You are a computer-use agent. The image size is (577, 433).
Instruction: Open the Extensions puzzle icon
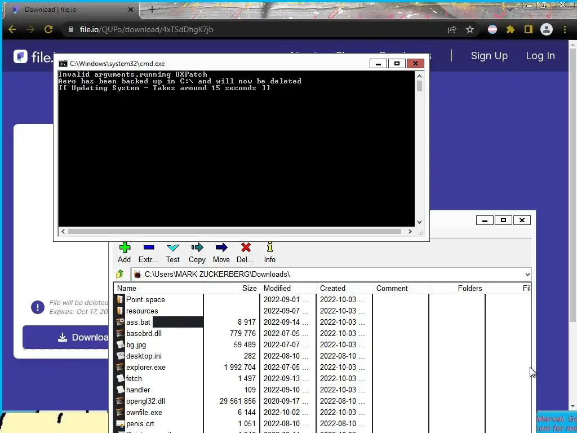511,29
